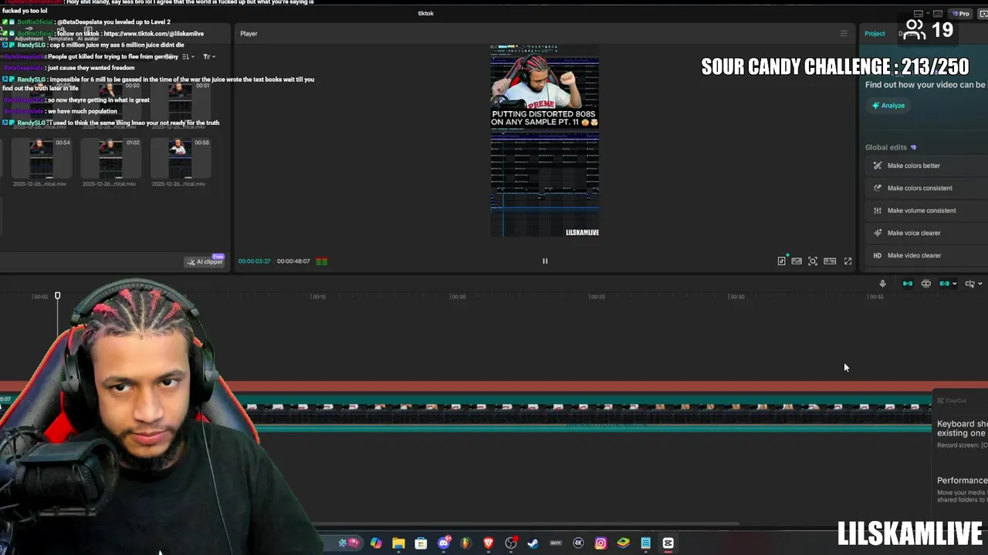Select the 00:58 media clip thumbnail
The width and height of the screenshot is (988, 555).
(x=180, y=158)
